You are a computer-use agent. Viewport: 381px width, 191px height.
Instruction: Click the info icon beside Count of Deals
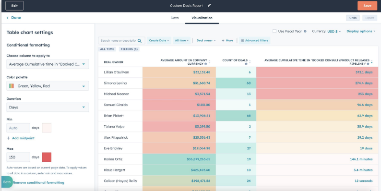click(246, 64)
